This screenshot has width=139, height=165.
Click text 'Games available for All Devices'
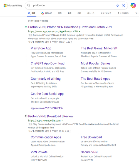pos(96,71)
